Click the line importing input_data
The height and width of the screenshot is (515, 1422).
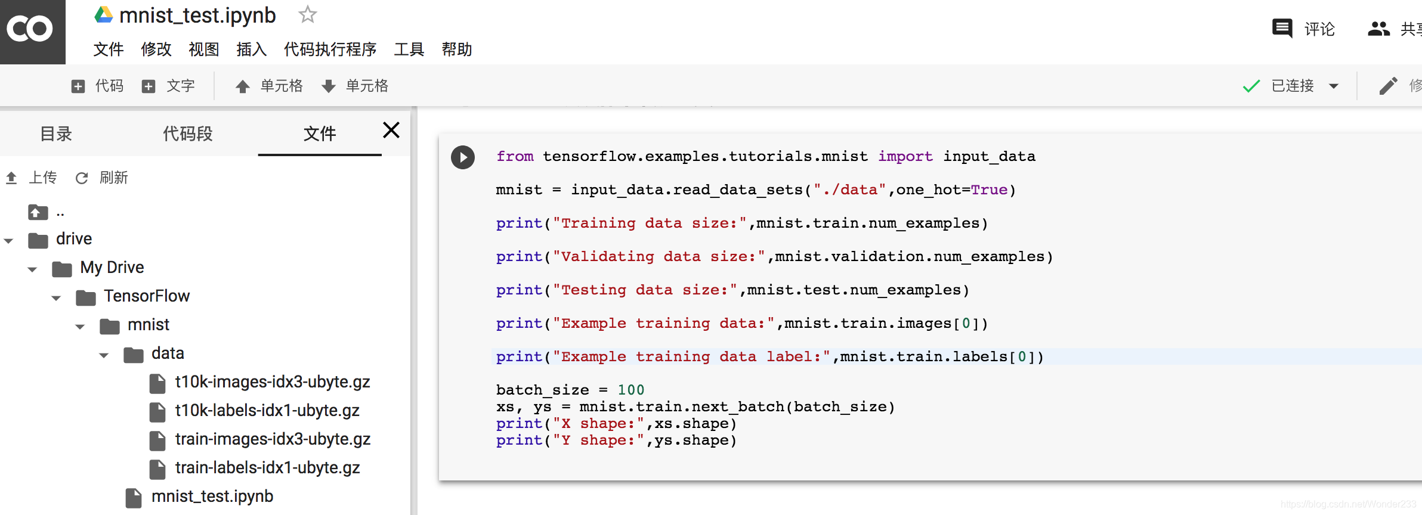(x=766, y=156)
